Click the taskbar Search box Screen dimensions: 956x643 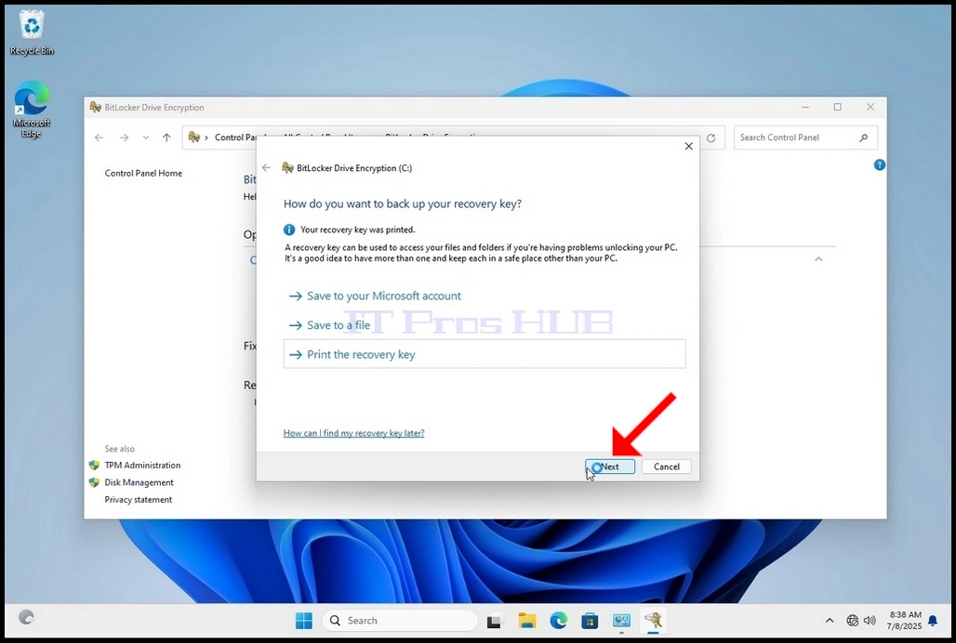[x=400, y=621]
